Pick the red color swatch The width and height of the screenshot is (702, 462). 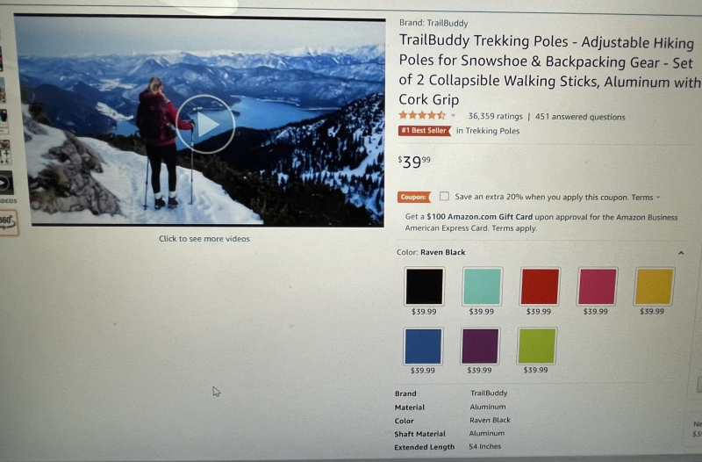click(540, 285)
